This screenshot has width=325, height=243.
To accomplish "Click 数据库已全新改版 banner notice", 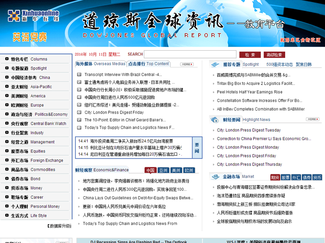I will pos(301,40).
